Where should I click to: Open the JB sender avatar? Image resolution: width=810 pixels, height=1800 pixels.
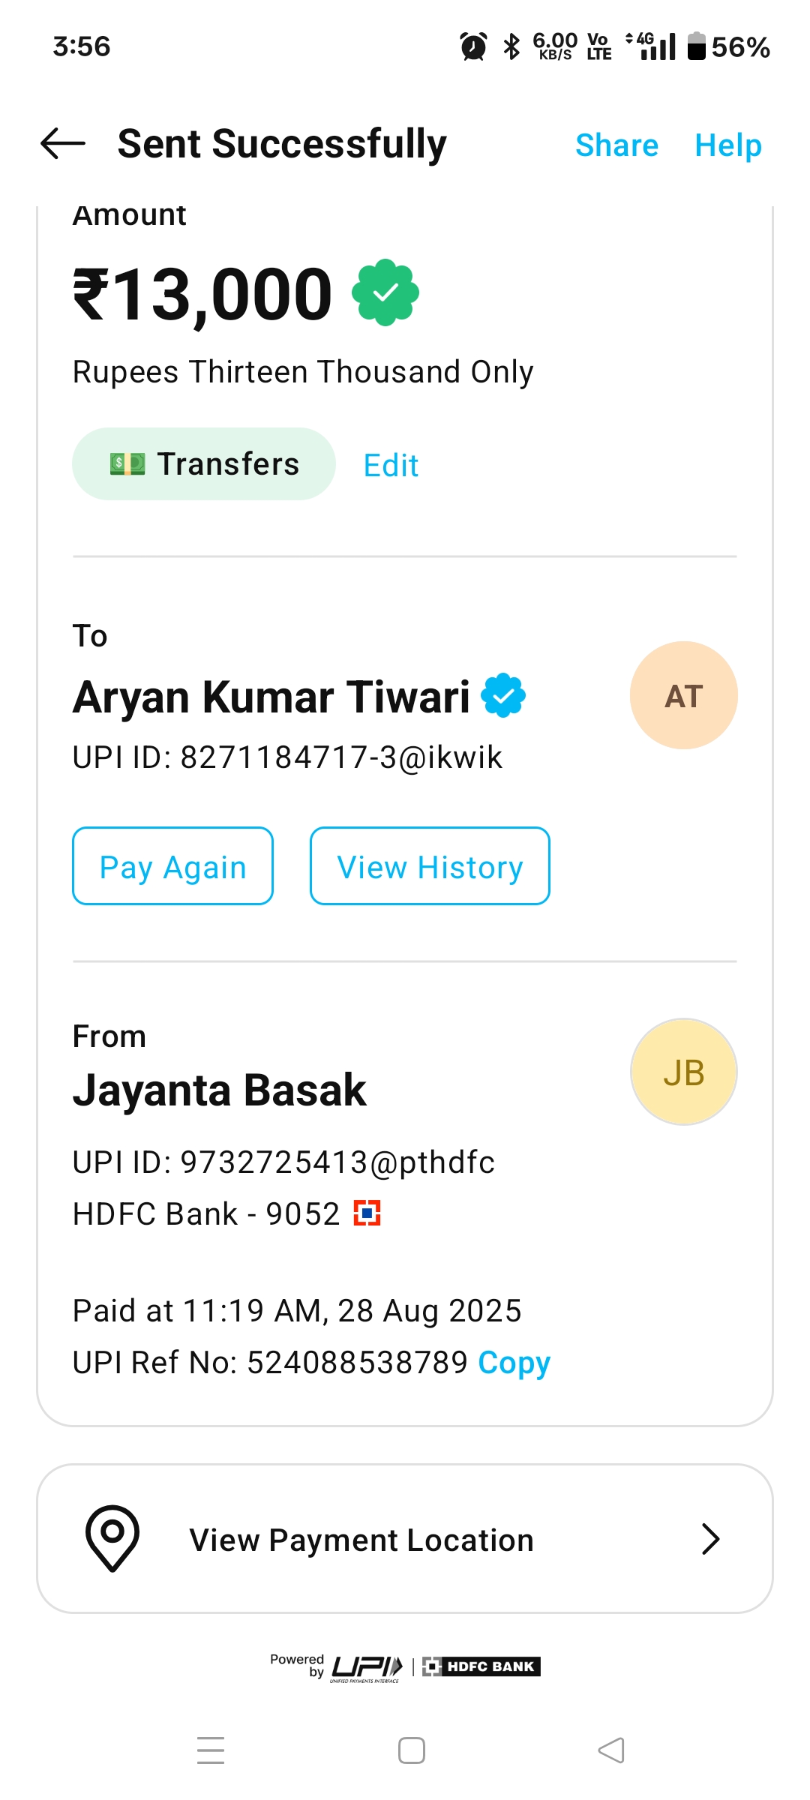[x=683, y=1072]
